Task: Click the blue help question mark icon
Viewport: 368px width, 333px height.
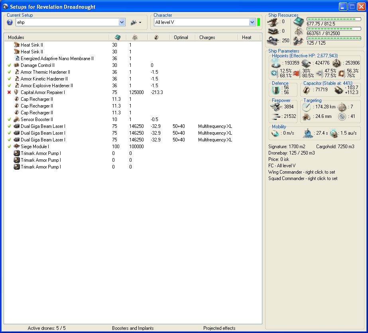Action: click(x=10, y=23)
